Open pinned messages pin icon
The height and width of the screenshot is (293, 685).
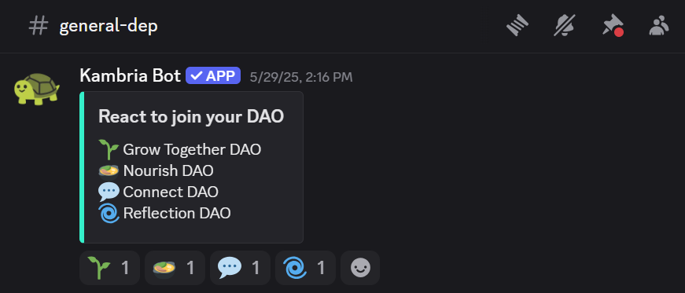[x=613, y=26]
